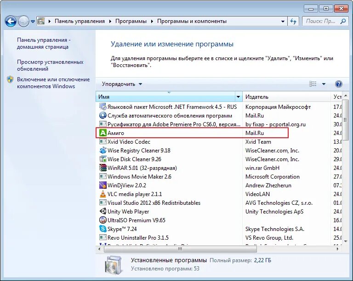Select Windows Movie Maker 2.6 icon

(x=102, y=176)
